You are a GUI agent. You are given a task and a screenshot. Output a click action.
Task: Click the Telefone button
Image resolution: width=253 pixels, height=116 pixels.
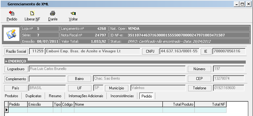click(x=199, y=88)
